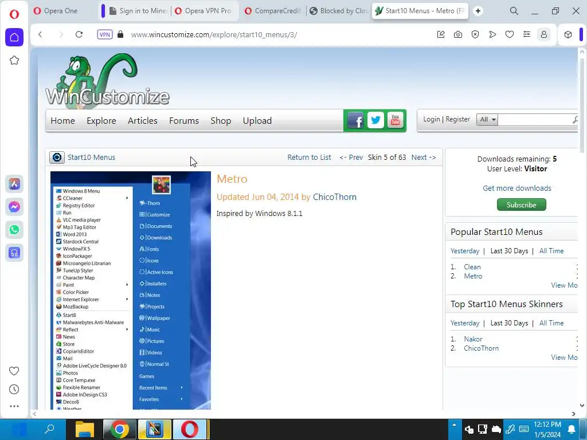Reload the current page
The width and height of the screenshot is (587, 440).
(x=79, y=34)
